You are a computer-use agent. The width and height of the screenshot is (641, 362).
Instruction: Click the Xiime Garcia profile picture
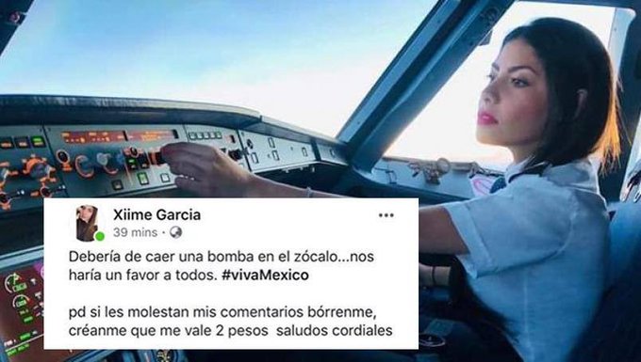(x=87, y=223)
